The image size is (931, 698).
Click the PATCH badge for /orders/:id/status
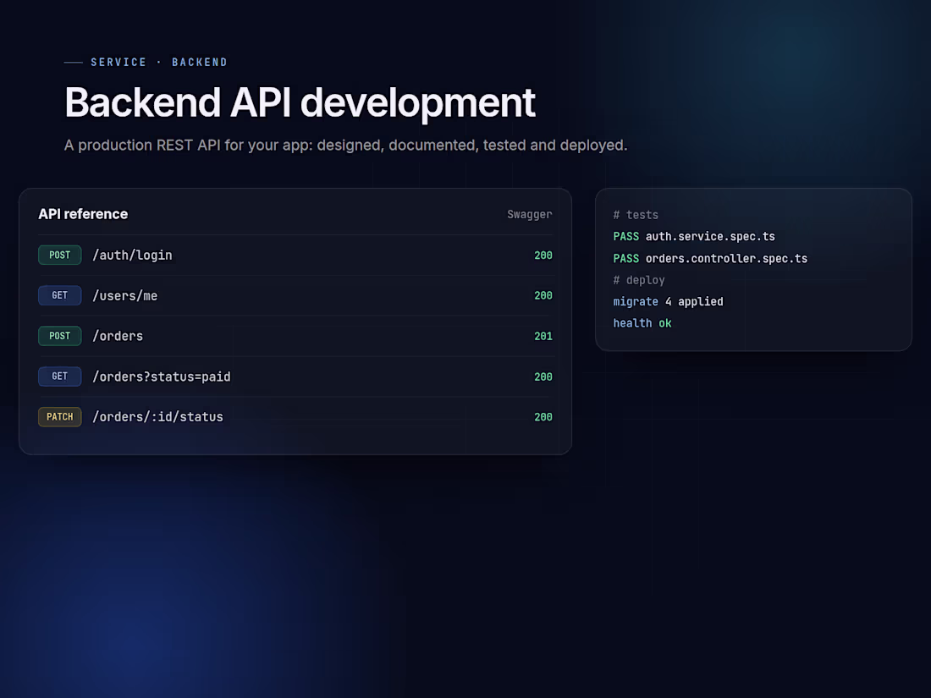pyautogui.click(x=60, y=416)
